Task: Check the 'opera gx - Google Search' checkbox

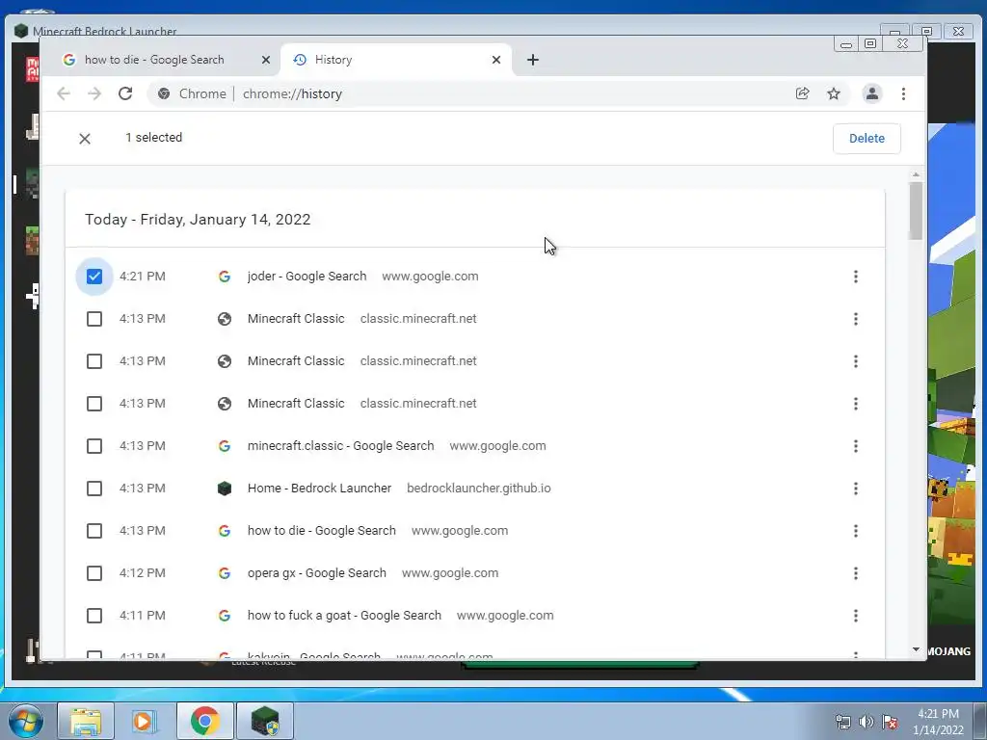Action: [x=94, y=573]
